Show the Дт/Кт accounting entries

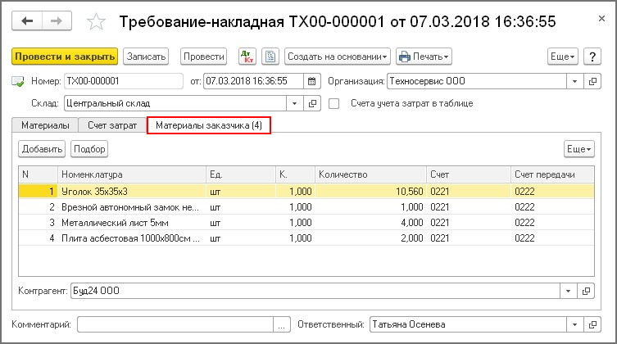(x=247, y=57)
